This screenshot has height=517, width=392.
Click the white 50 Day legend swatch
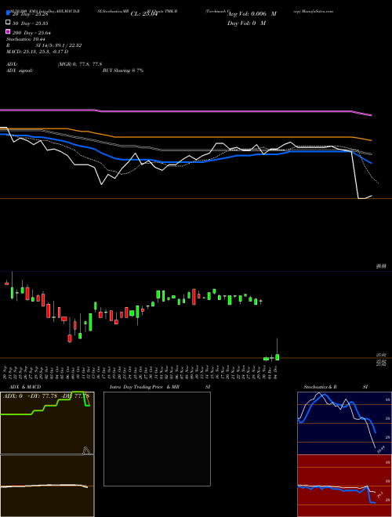[x=8, y=23]
